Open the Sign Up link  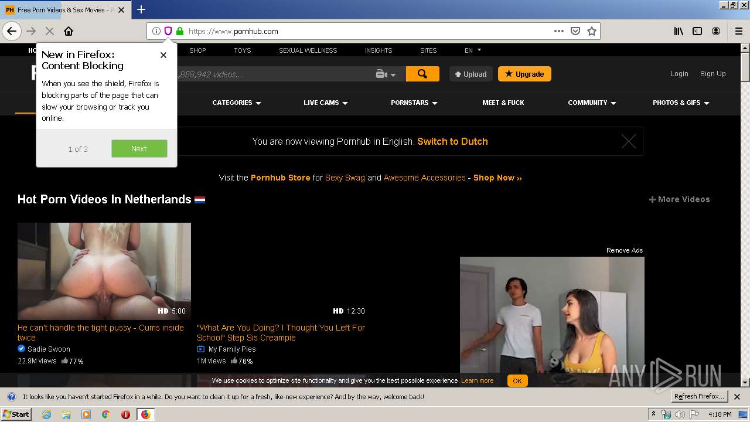tap(713, 74)
